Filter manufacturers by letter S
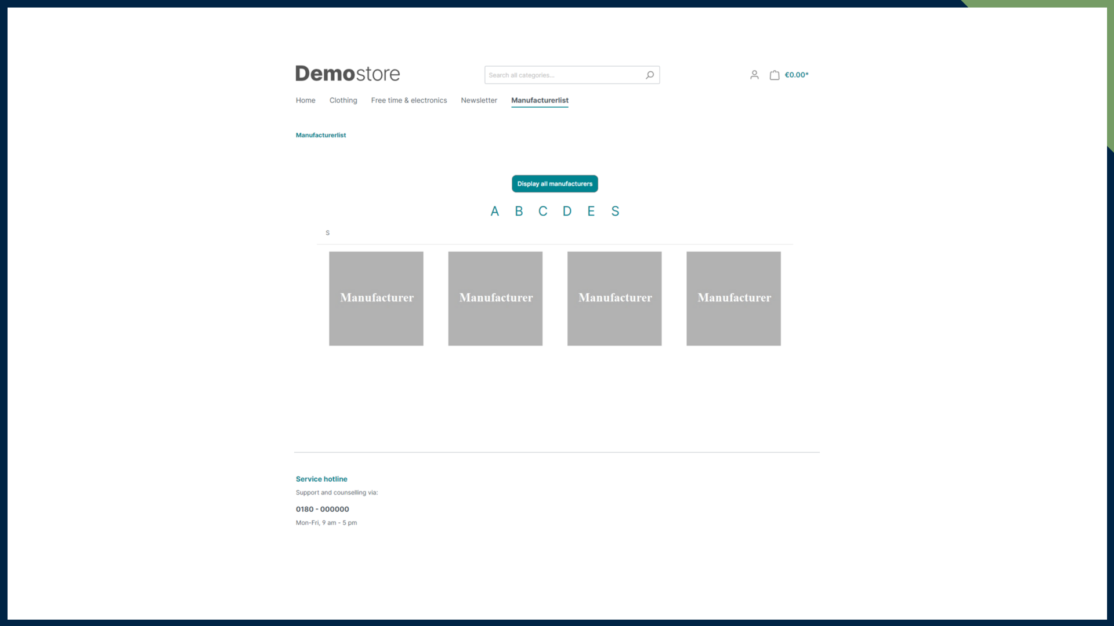1114x626 pixels. click(x=615, y=211)
